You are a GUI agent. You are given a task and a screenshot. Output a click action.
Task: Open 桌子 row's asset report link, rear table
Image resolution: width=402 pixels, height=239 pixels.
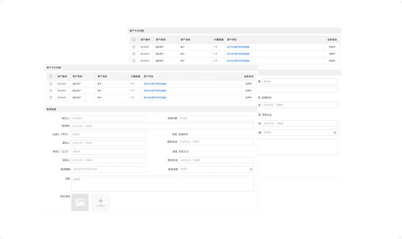pos(238,47)
